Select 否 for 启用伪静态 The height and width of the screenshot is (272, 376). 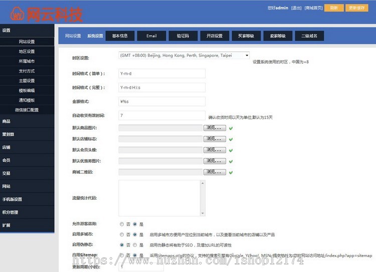pos(122,245)
